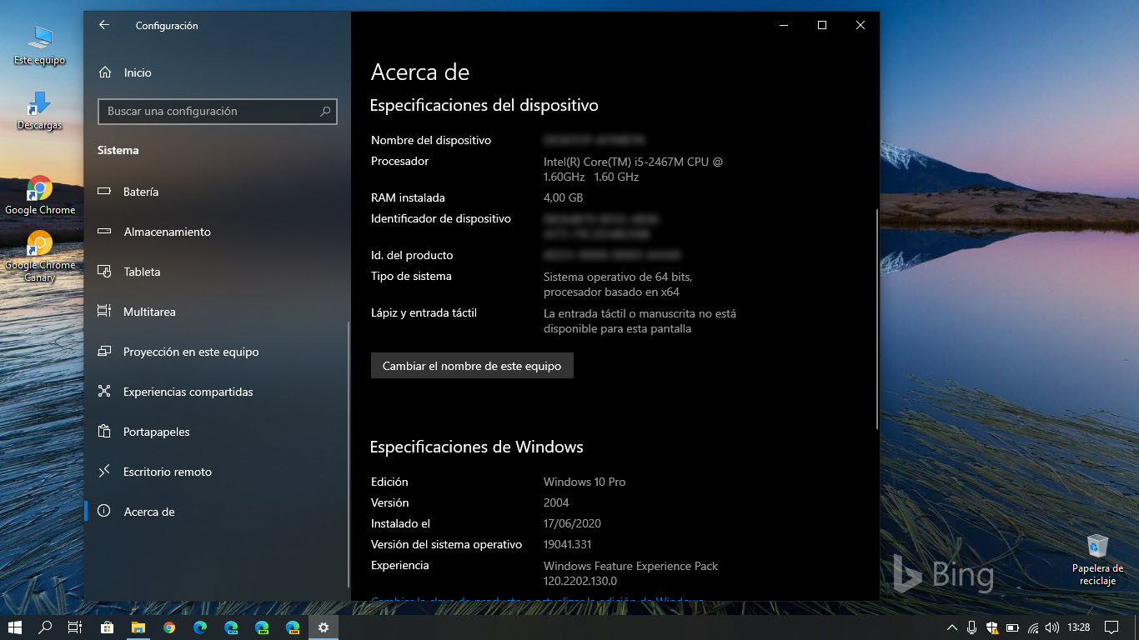Click Cambiar el nombre de este equipo
1139x640 pixels.
[472, 366]
